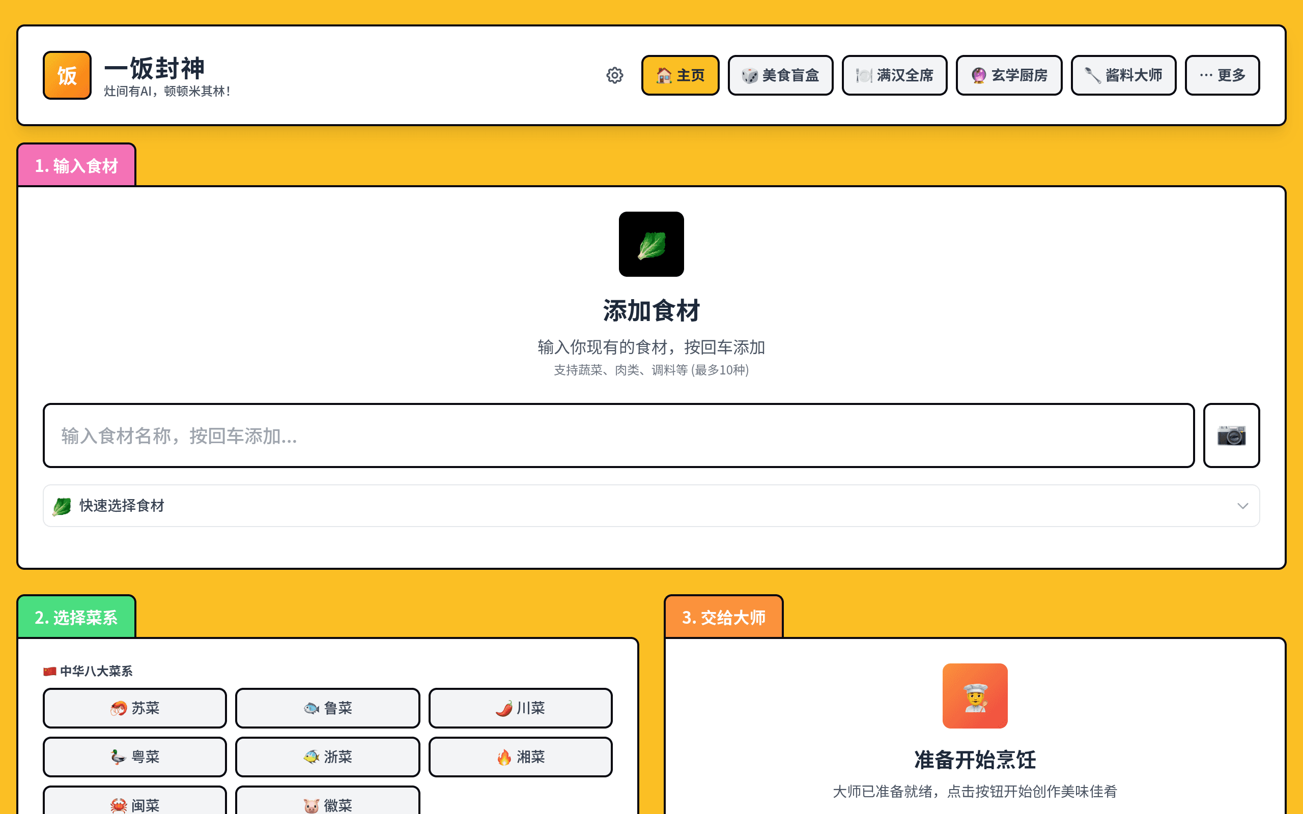Image resolution: width=1303 pixels, height=814 pixels.
Task: Go to the 主页 tab
Action: [x=680, y=75]
